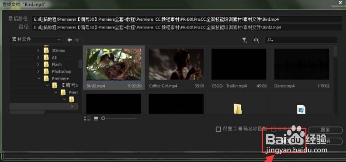Click the folder tree vertical scrollbar

pyautogui.click(x=80, y=64)
